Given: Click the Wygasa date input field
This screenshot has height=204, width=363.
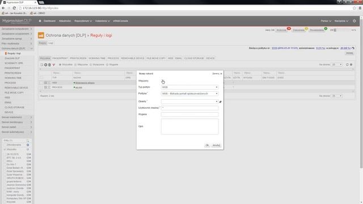Looking at the screenshot, I should [x=189, y=114].
